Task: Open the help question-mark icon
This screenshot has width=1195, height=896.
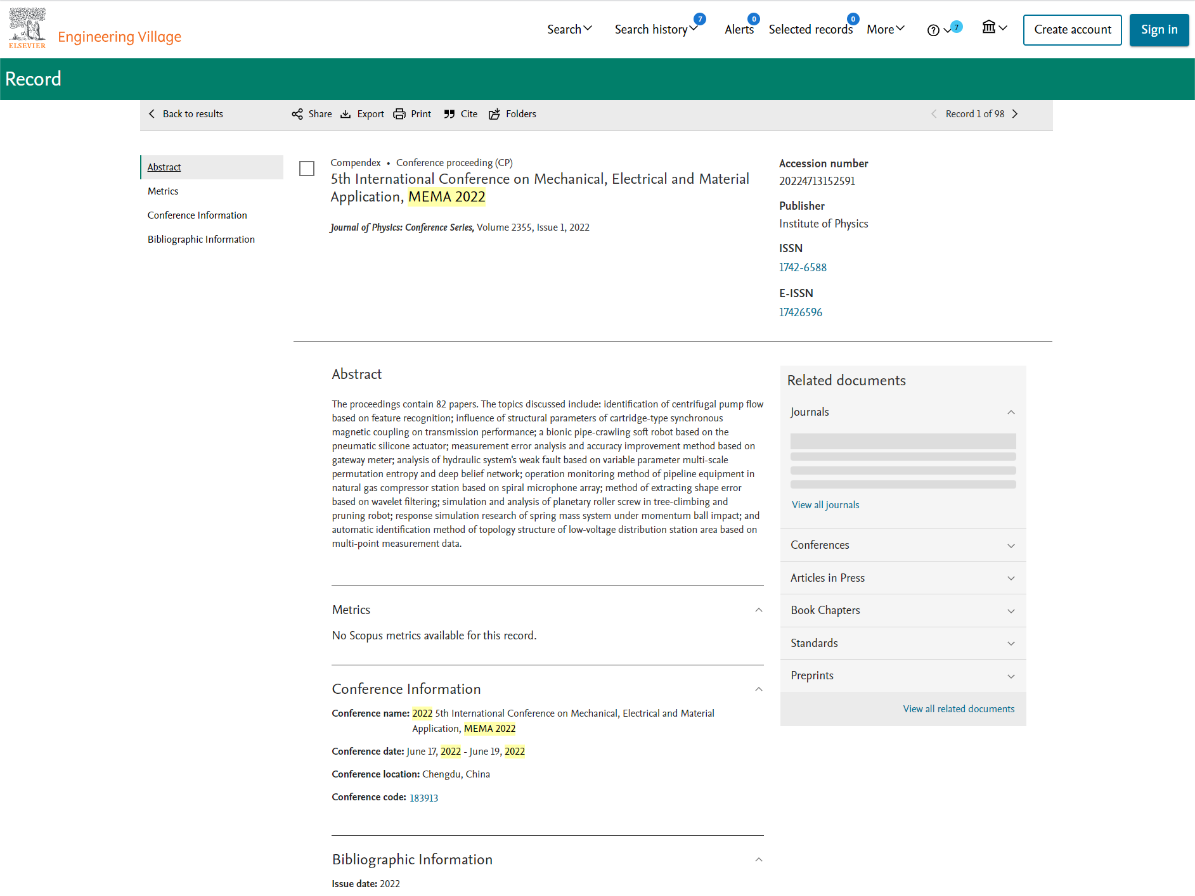Action: [933, 30]
